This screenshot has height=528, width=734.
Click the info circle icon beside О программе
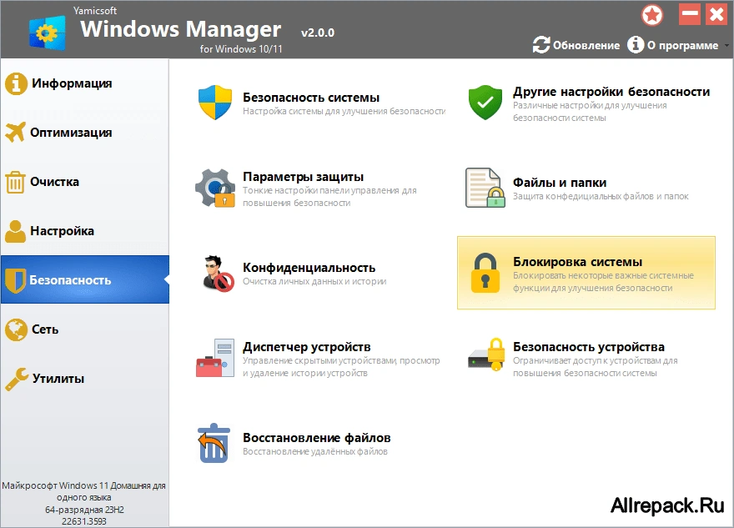636,45
